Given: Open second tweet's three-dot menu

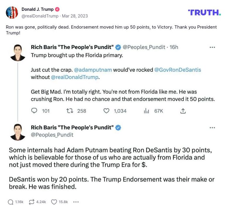Looking at the screenshot, I should (x=212, y=128).
